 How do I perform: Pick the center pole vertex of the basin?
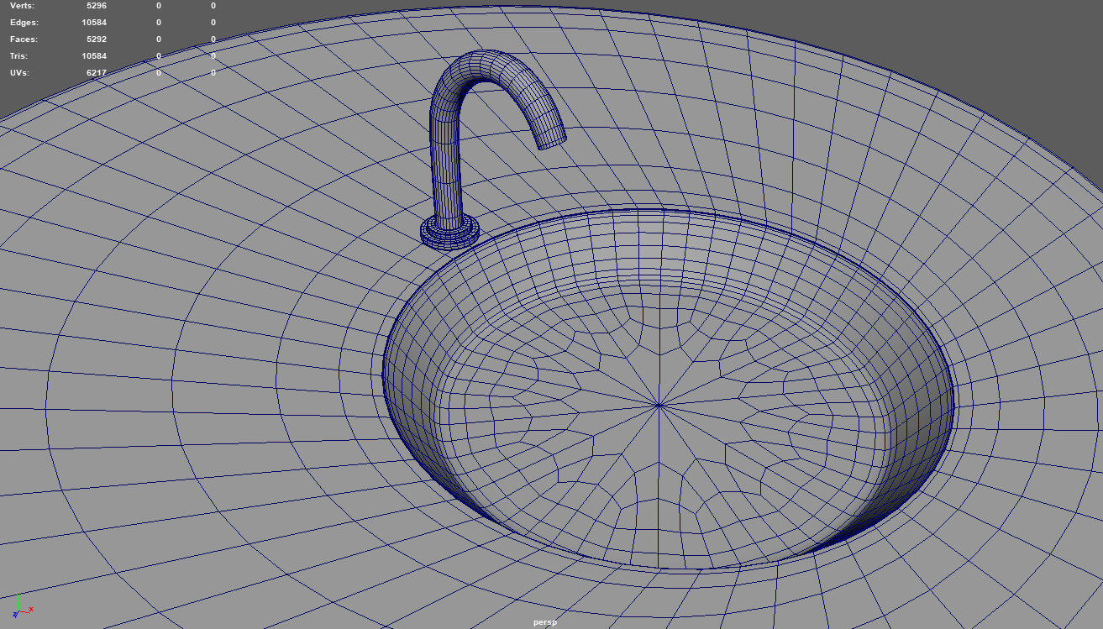click(x=659, y=406)
